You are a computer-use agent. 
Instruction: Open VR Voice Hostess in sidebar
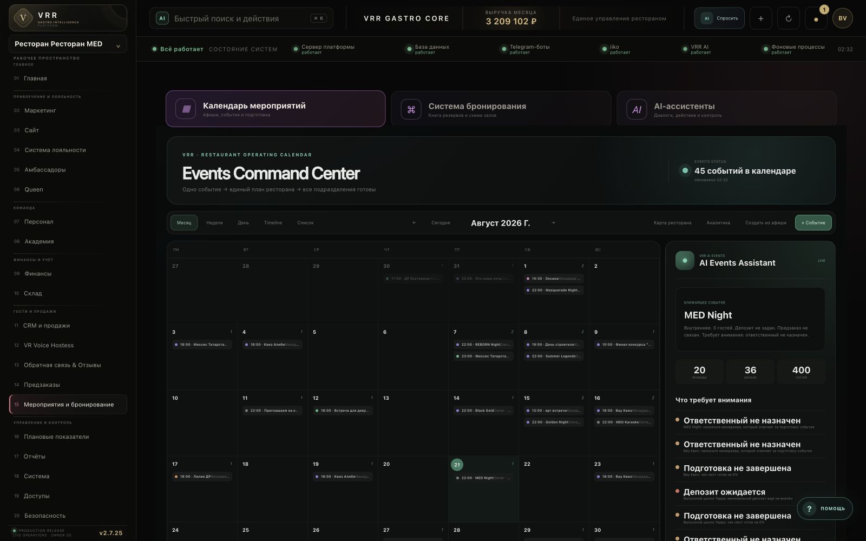(x=68, y=345)
